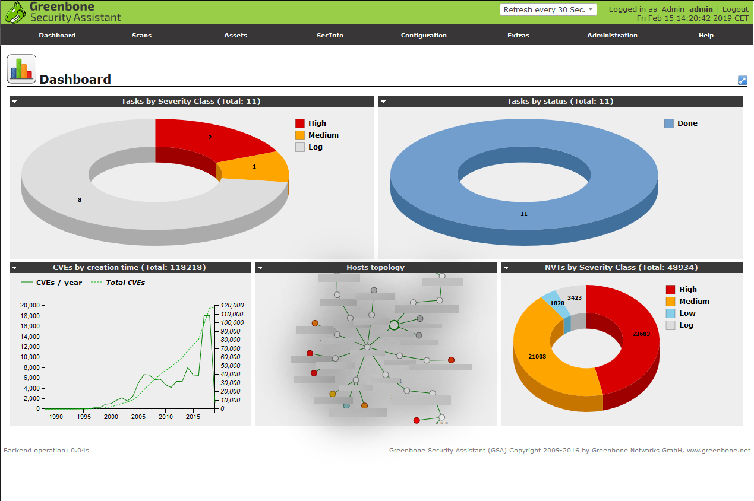
Task: Click the Logout link
Action: tap(735, 9)
